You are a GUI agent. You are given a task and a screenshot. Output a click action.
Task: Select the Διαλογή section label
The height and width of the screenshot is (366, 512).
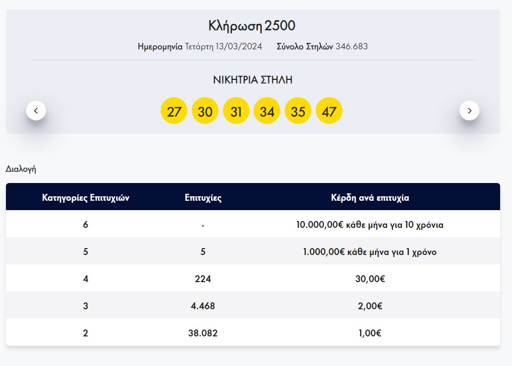pos(21,168)
